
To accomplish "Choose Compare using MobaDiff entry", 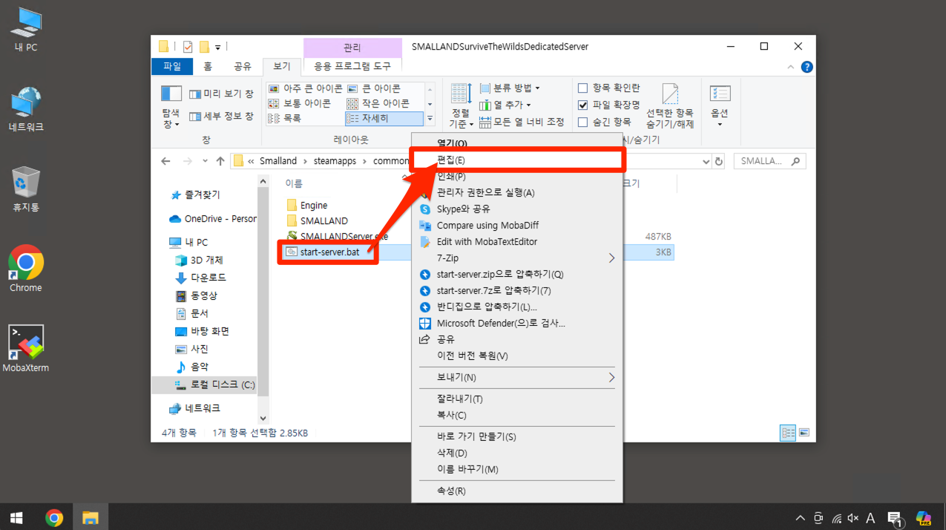I will tap(517, 226).
